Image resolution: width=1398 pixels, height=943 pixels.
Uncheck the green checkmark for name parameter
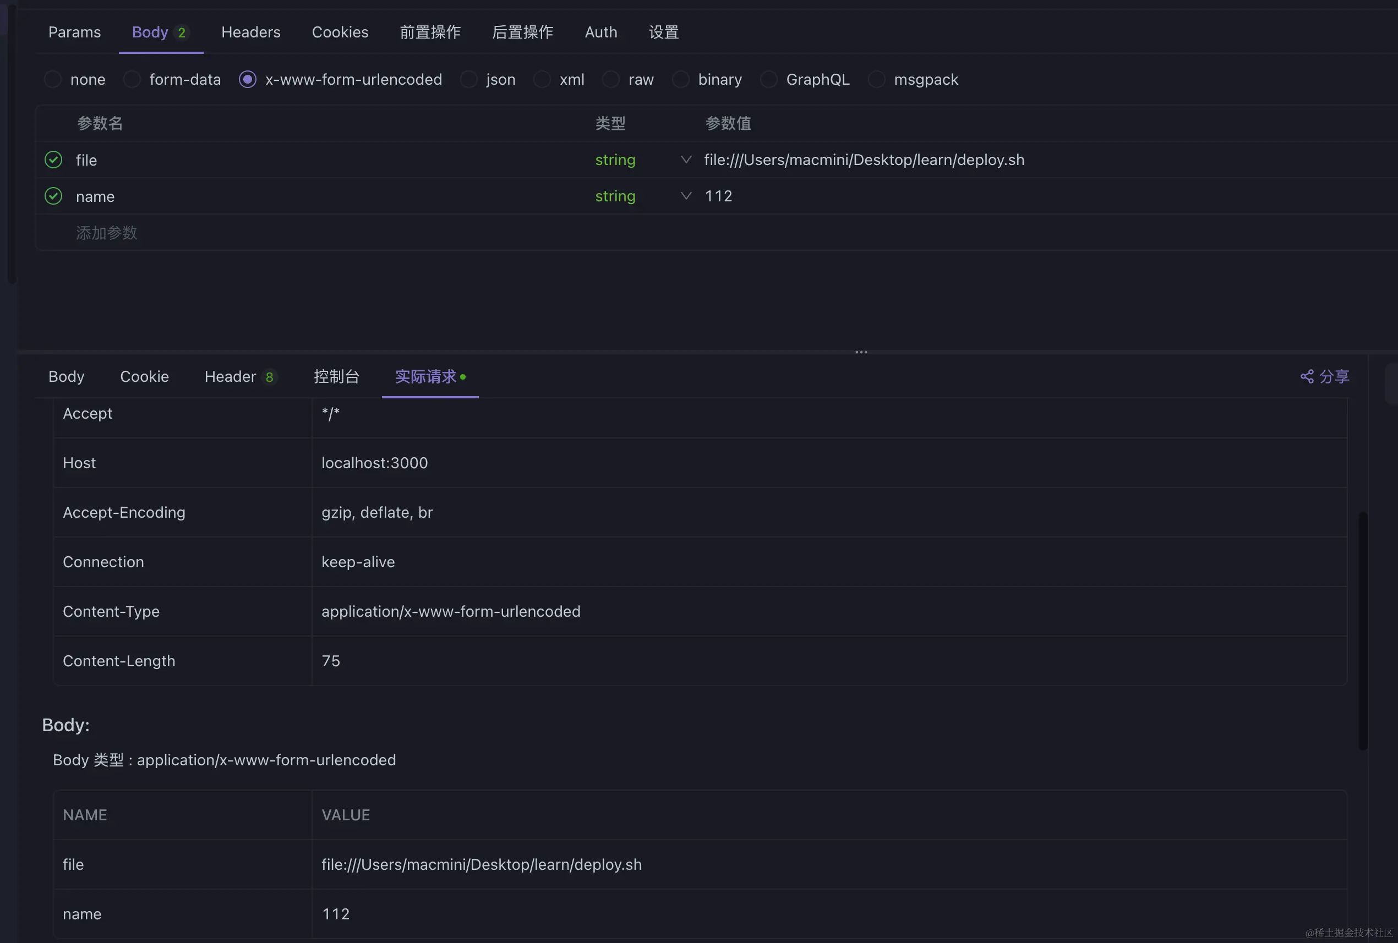click(53, 196)
